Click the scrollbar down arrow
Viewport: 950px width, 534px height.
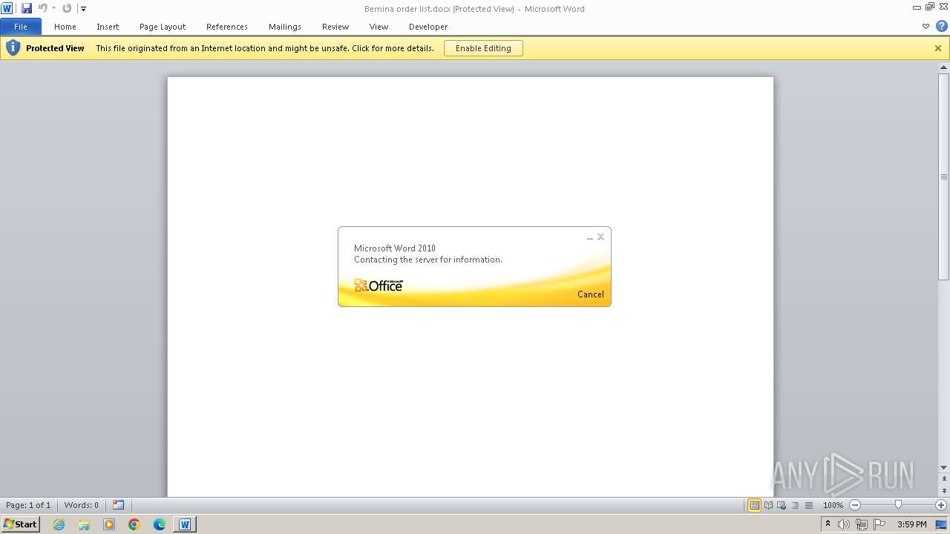click(x=944, y=468)
